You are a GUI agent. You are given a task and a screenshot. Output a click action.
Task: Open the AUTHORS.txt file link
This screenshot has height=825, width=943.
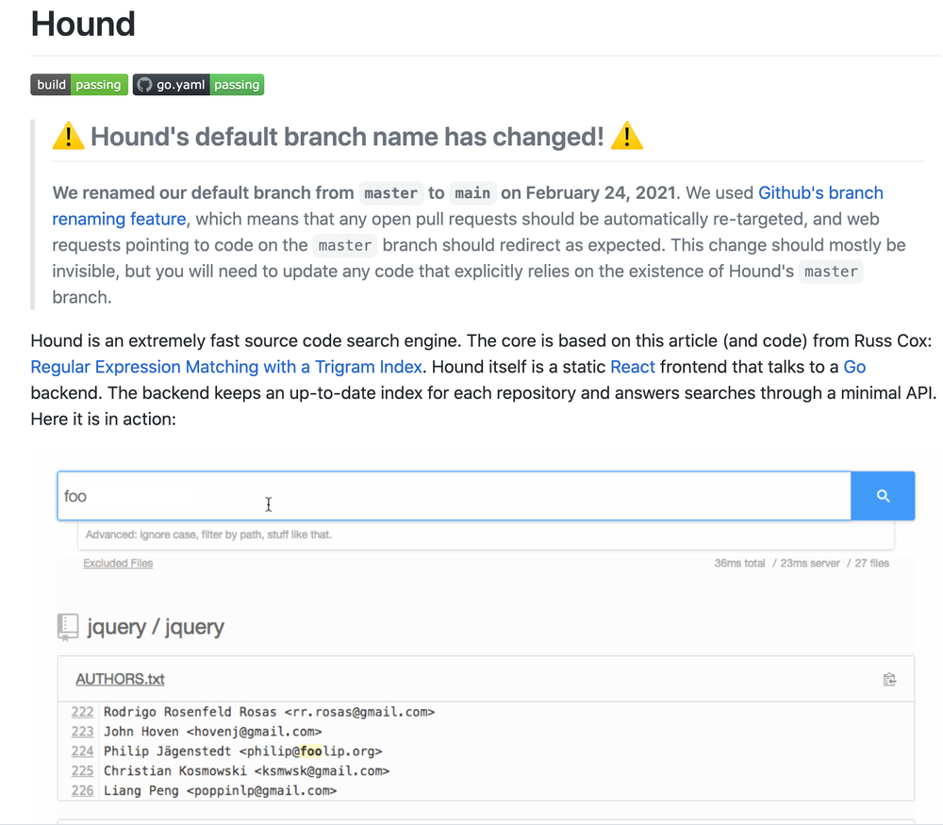120,679
